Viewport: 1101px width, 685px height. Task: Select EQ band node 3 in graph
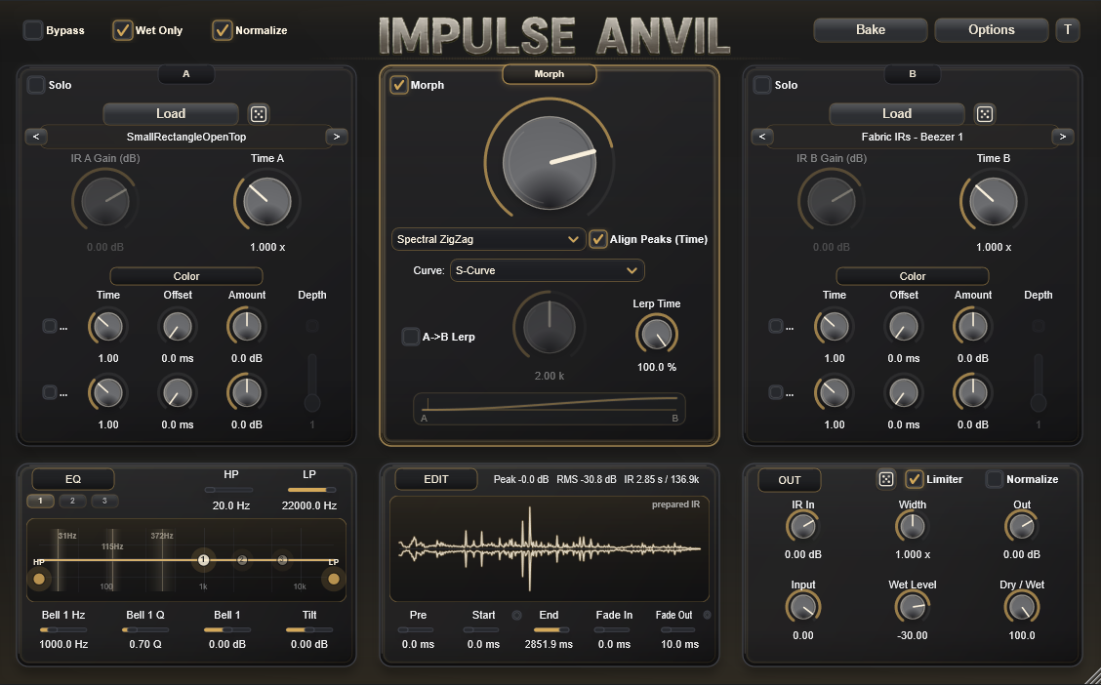pos(282,559)
